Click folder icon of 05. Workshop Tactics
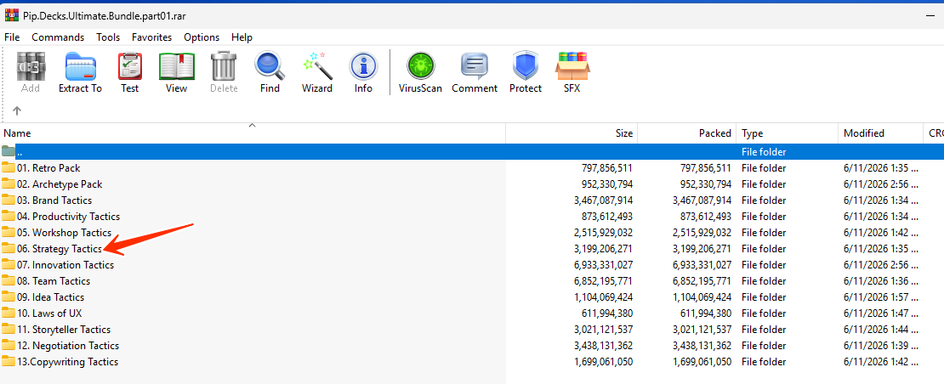Image resolution: width=944 pixels, height=384 pixels. (8, 233)
